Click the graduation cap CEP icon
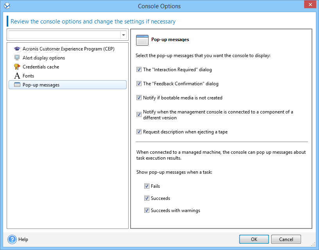The image size is (319, 250). tap(17, 49)
